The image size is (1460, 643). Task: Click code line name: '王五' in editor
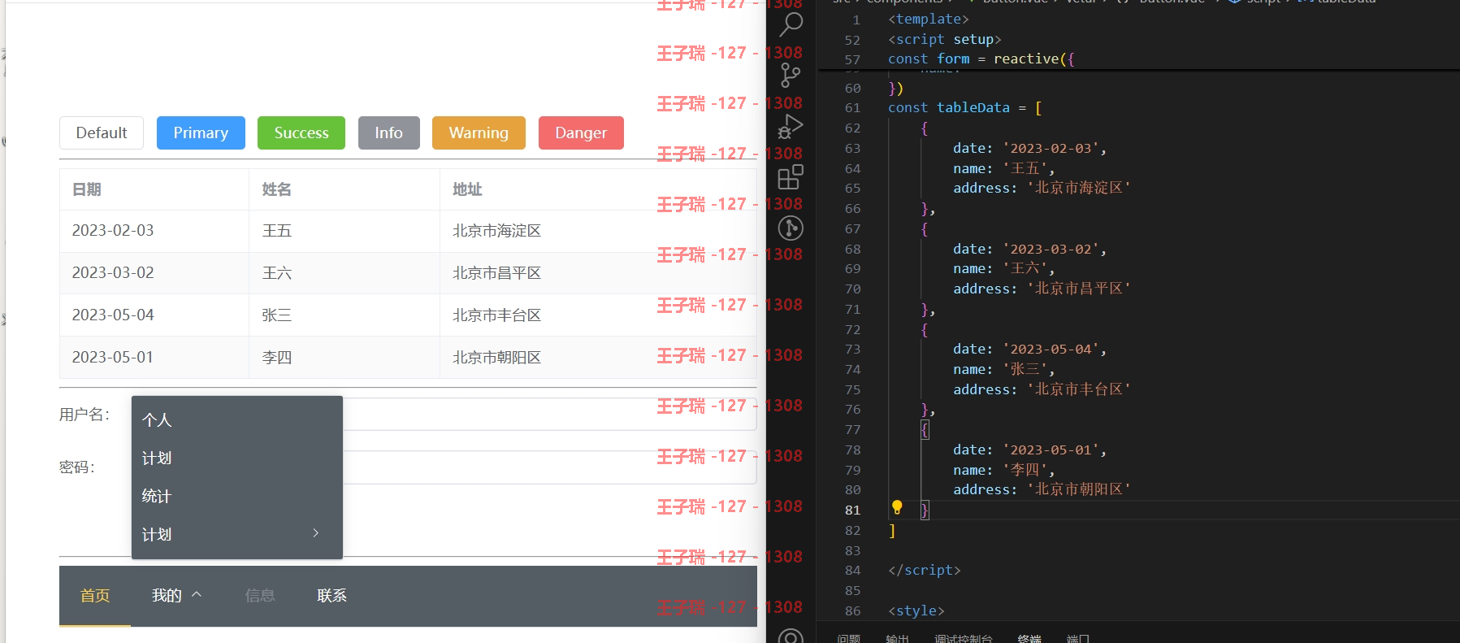(1003, 168)
